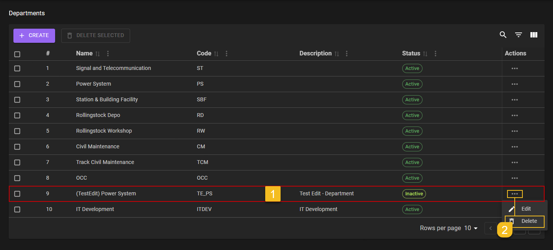
Task: Open the filter list icon
Action: click(518, 35)
